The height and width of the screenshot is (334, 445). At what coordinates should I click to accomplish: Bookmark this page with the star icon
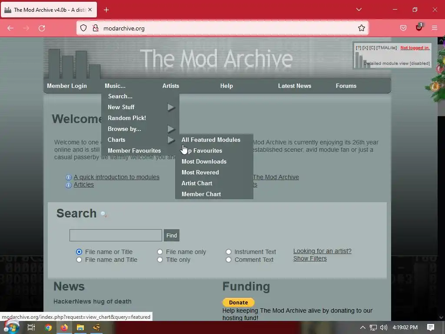coord(361,28)
